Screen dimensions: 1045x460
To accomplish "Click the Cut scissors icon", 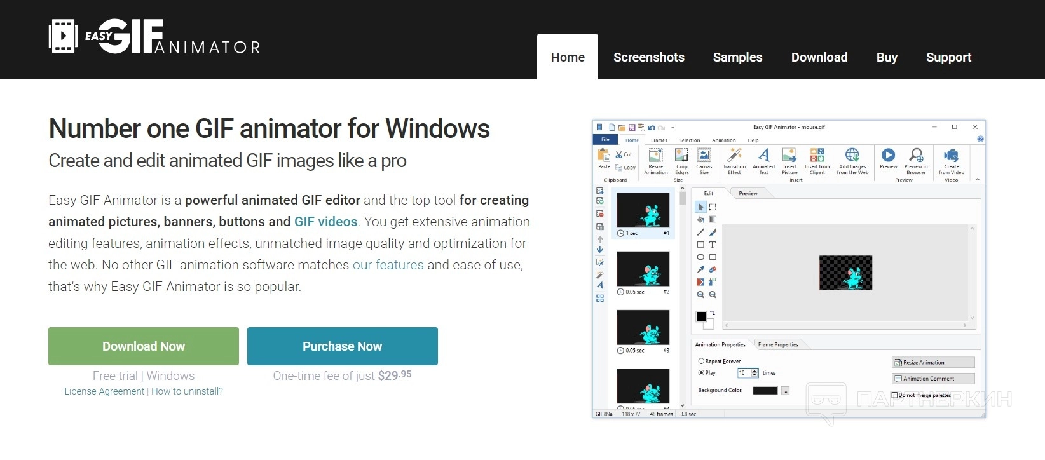I will point(618,154).
